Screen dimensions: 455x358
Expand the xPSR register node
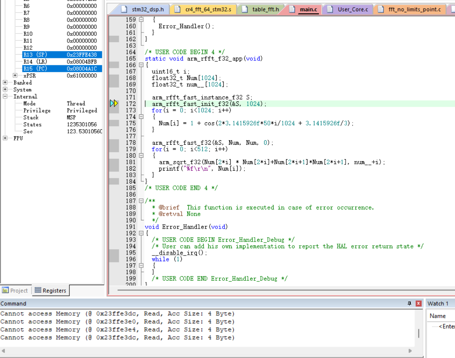15,76
